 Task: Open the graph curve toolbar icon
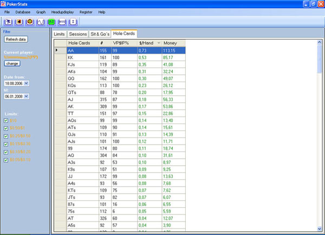point(41,22)
